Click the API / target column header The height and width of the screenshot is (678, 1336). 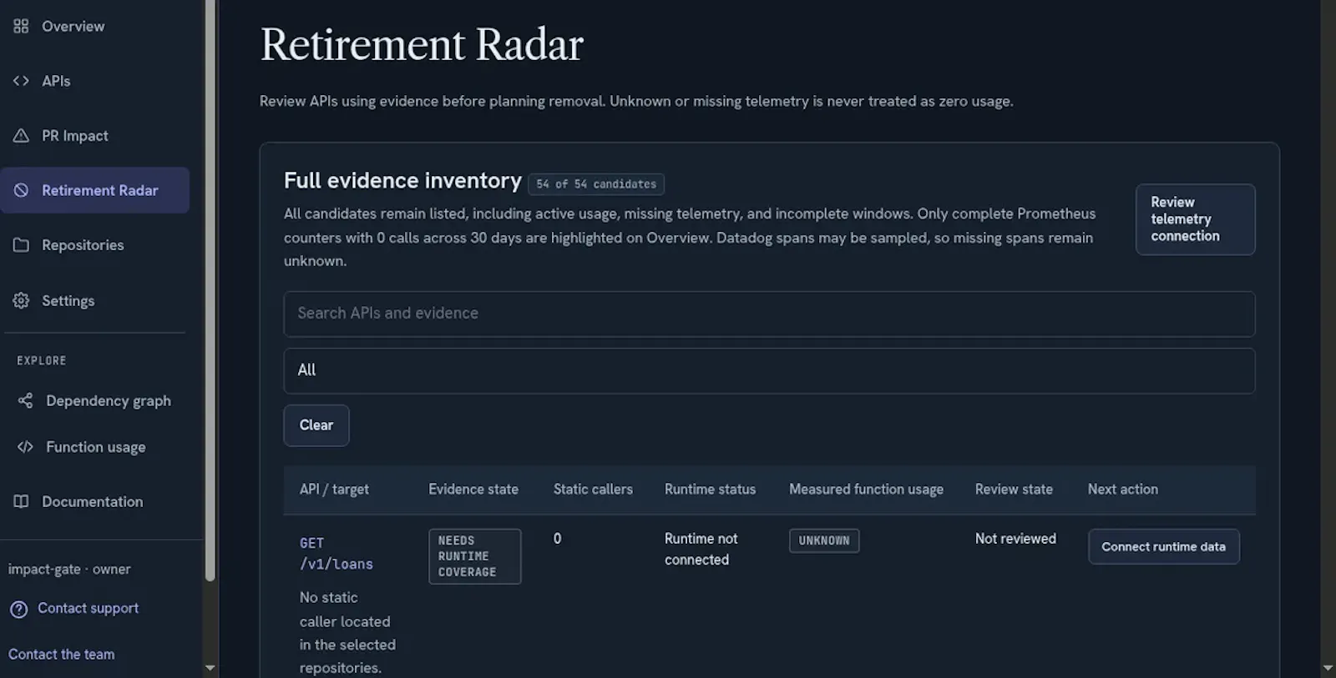[334, 490]
